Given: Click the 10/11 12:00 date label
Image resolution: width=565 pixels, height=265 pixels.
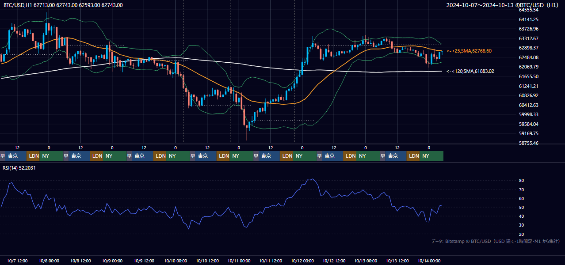Looking at the screenshot, I should pos(271,261).
